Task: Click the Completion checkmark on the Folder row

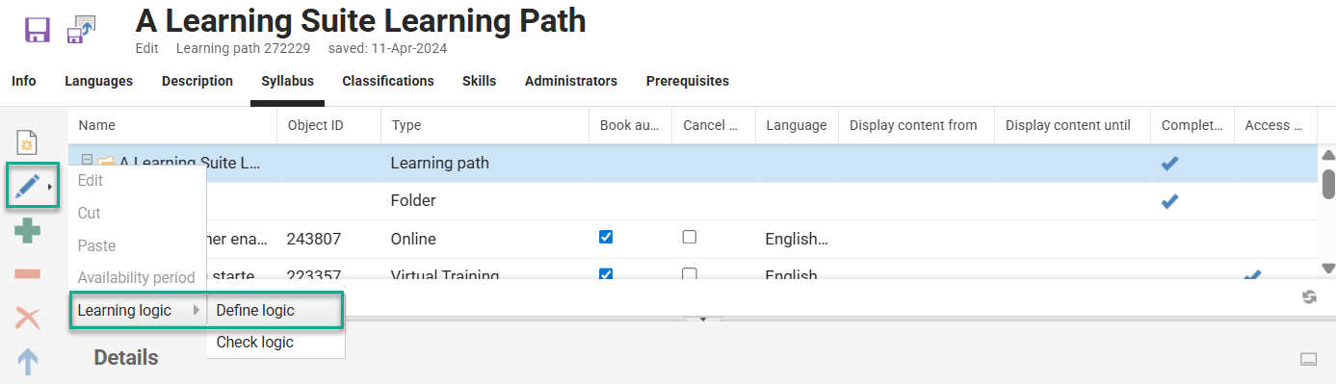Action: [x=1169, y=201]
